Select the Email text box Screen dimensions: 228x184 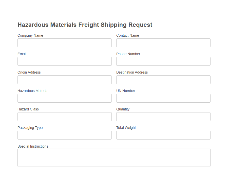(64, 61)
